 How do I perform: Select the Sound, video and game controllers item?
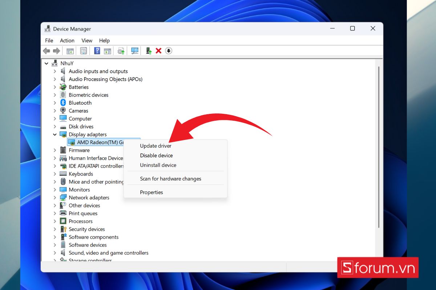pyautogui.click(x=108, y=253)
